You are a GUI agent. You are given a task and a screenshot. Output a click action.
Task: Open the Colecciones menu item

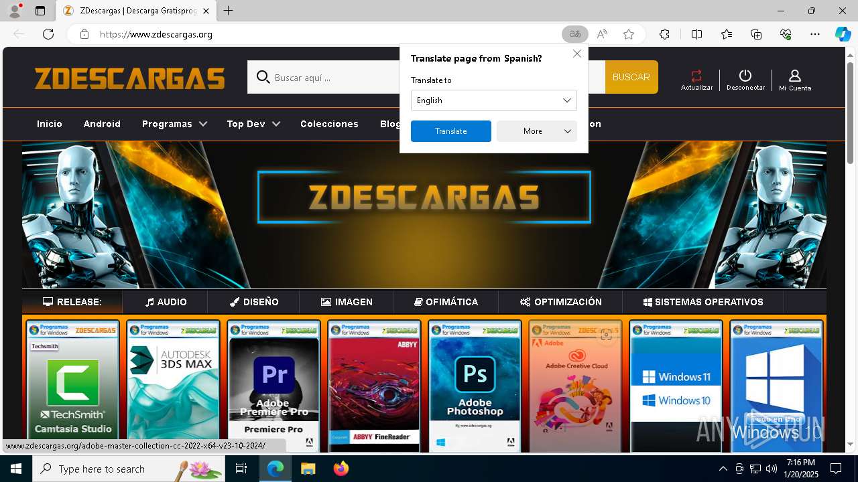(329, 124)
